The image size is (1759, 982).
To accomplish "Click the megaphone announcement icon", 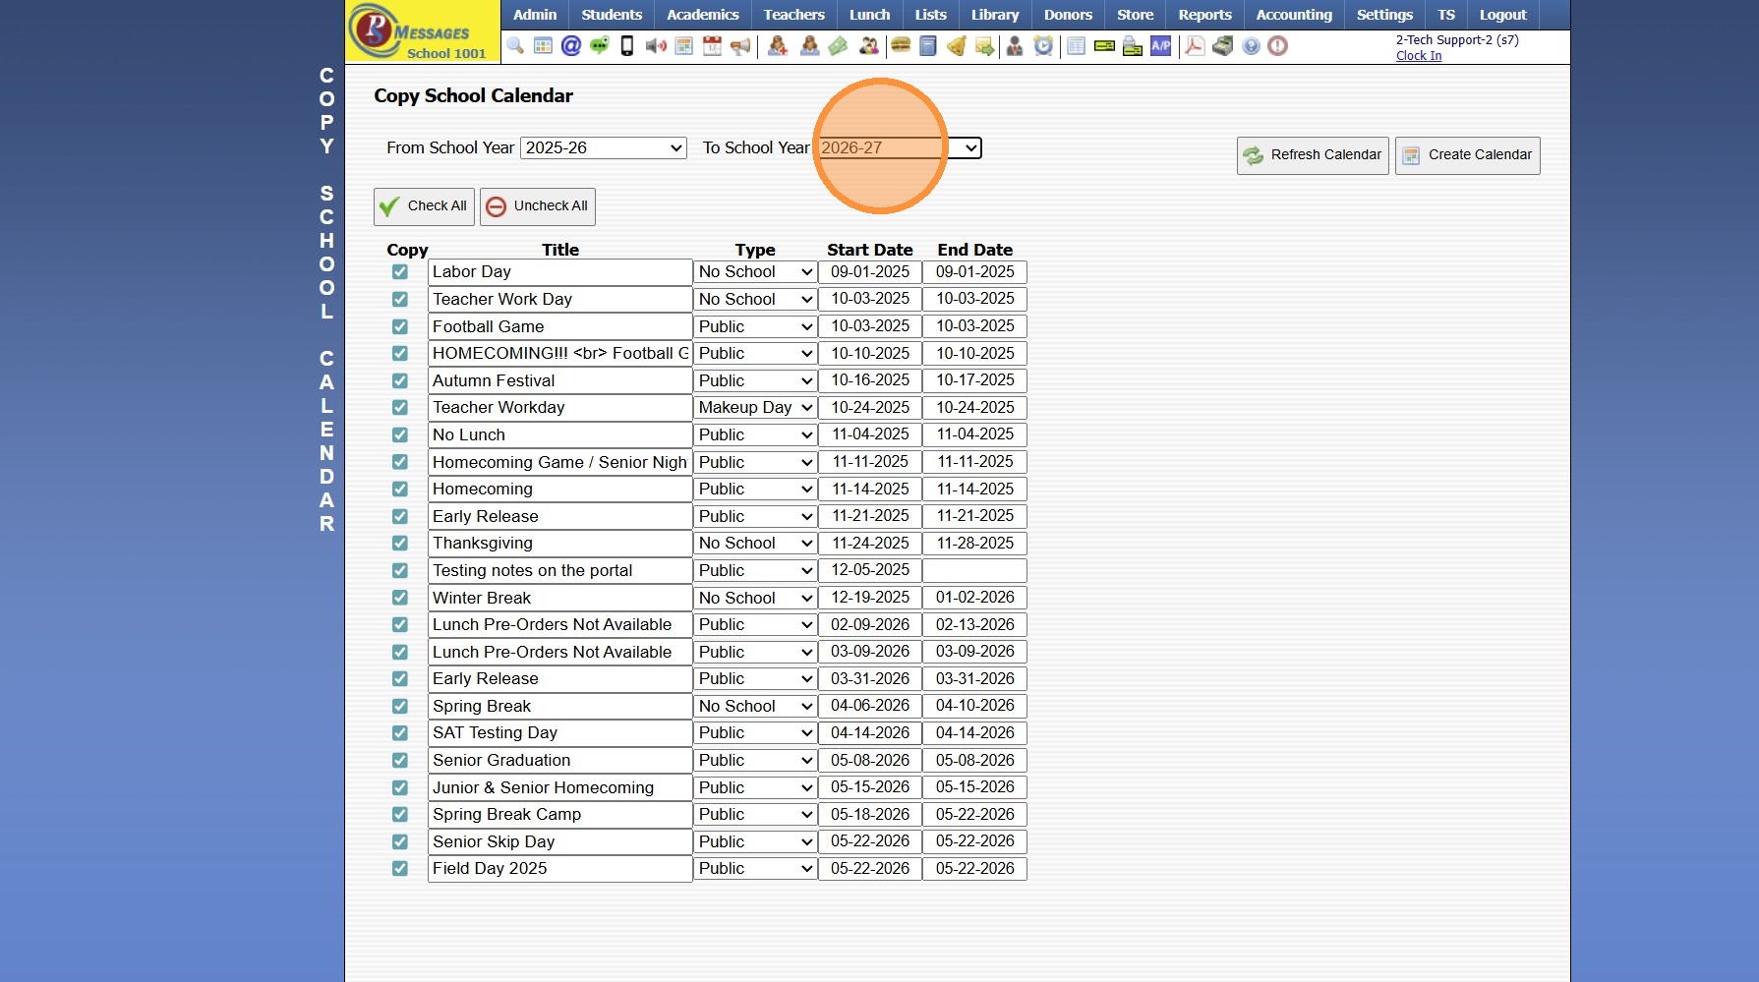I will pyautogui.click(x=740, y=46).
